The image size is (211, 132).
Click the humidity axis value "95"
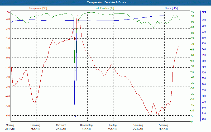point(193,16)
